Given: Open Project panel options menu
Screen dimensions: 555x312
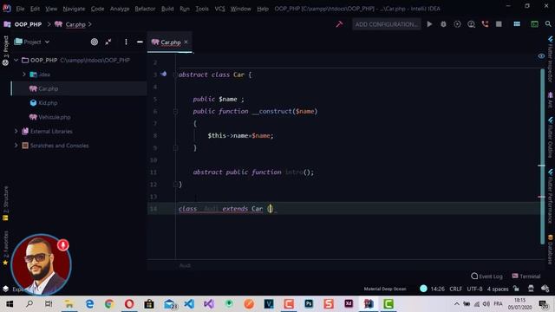Looking at the screenshot, I should [x=126, y=42].
